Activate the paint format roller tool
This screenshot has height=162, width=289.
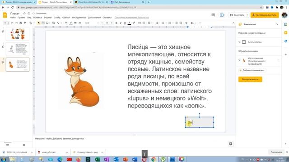coord(25,23)
